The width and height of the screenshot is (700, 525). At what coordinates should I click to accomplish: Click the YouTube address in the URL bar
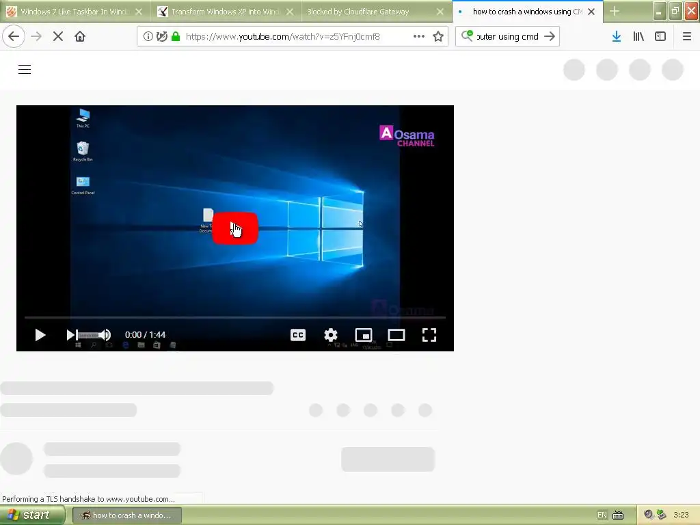click(282, 36)
